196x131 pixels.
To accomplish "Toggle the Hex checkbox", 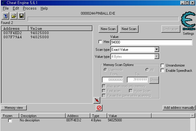I will point(100,42).
